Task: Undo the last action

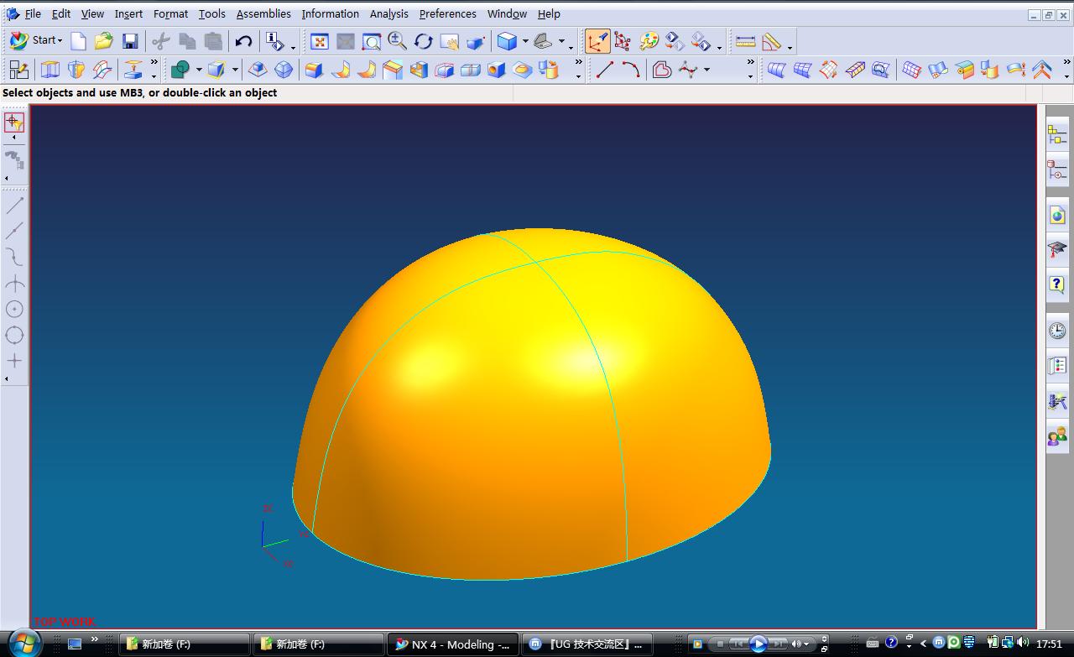Action: pyautogui.click(x=243, y=41)
